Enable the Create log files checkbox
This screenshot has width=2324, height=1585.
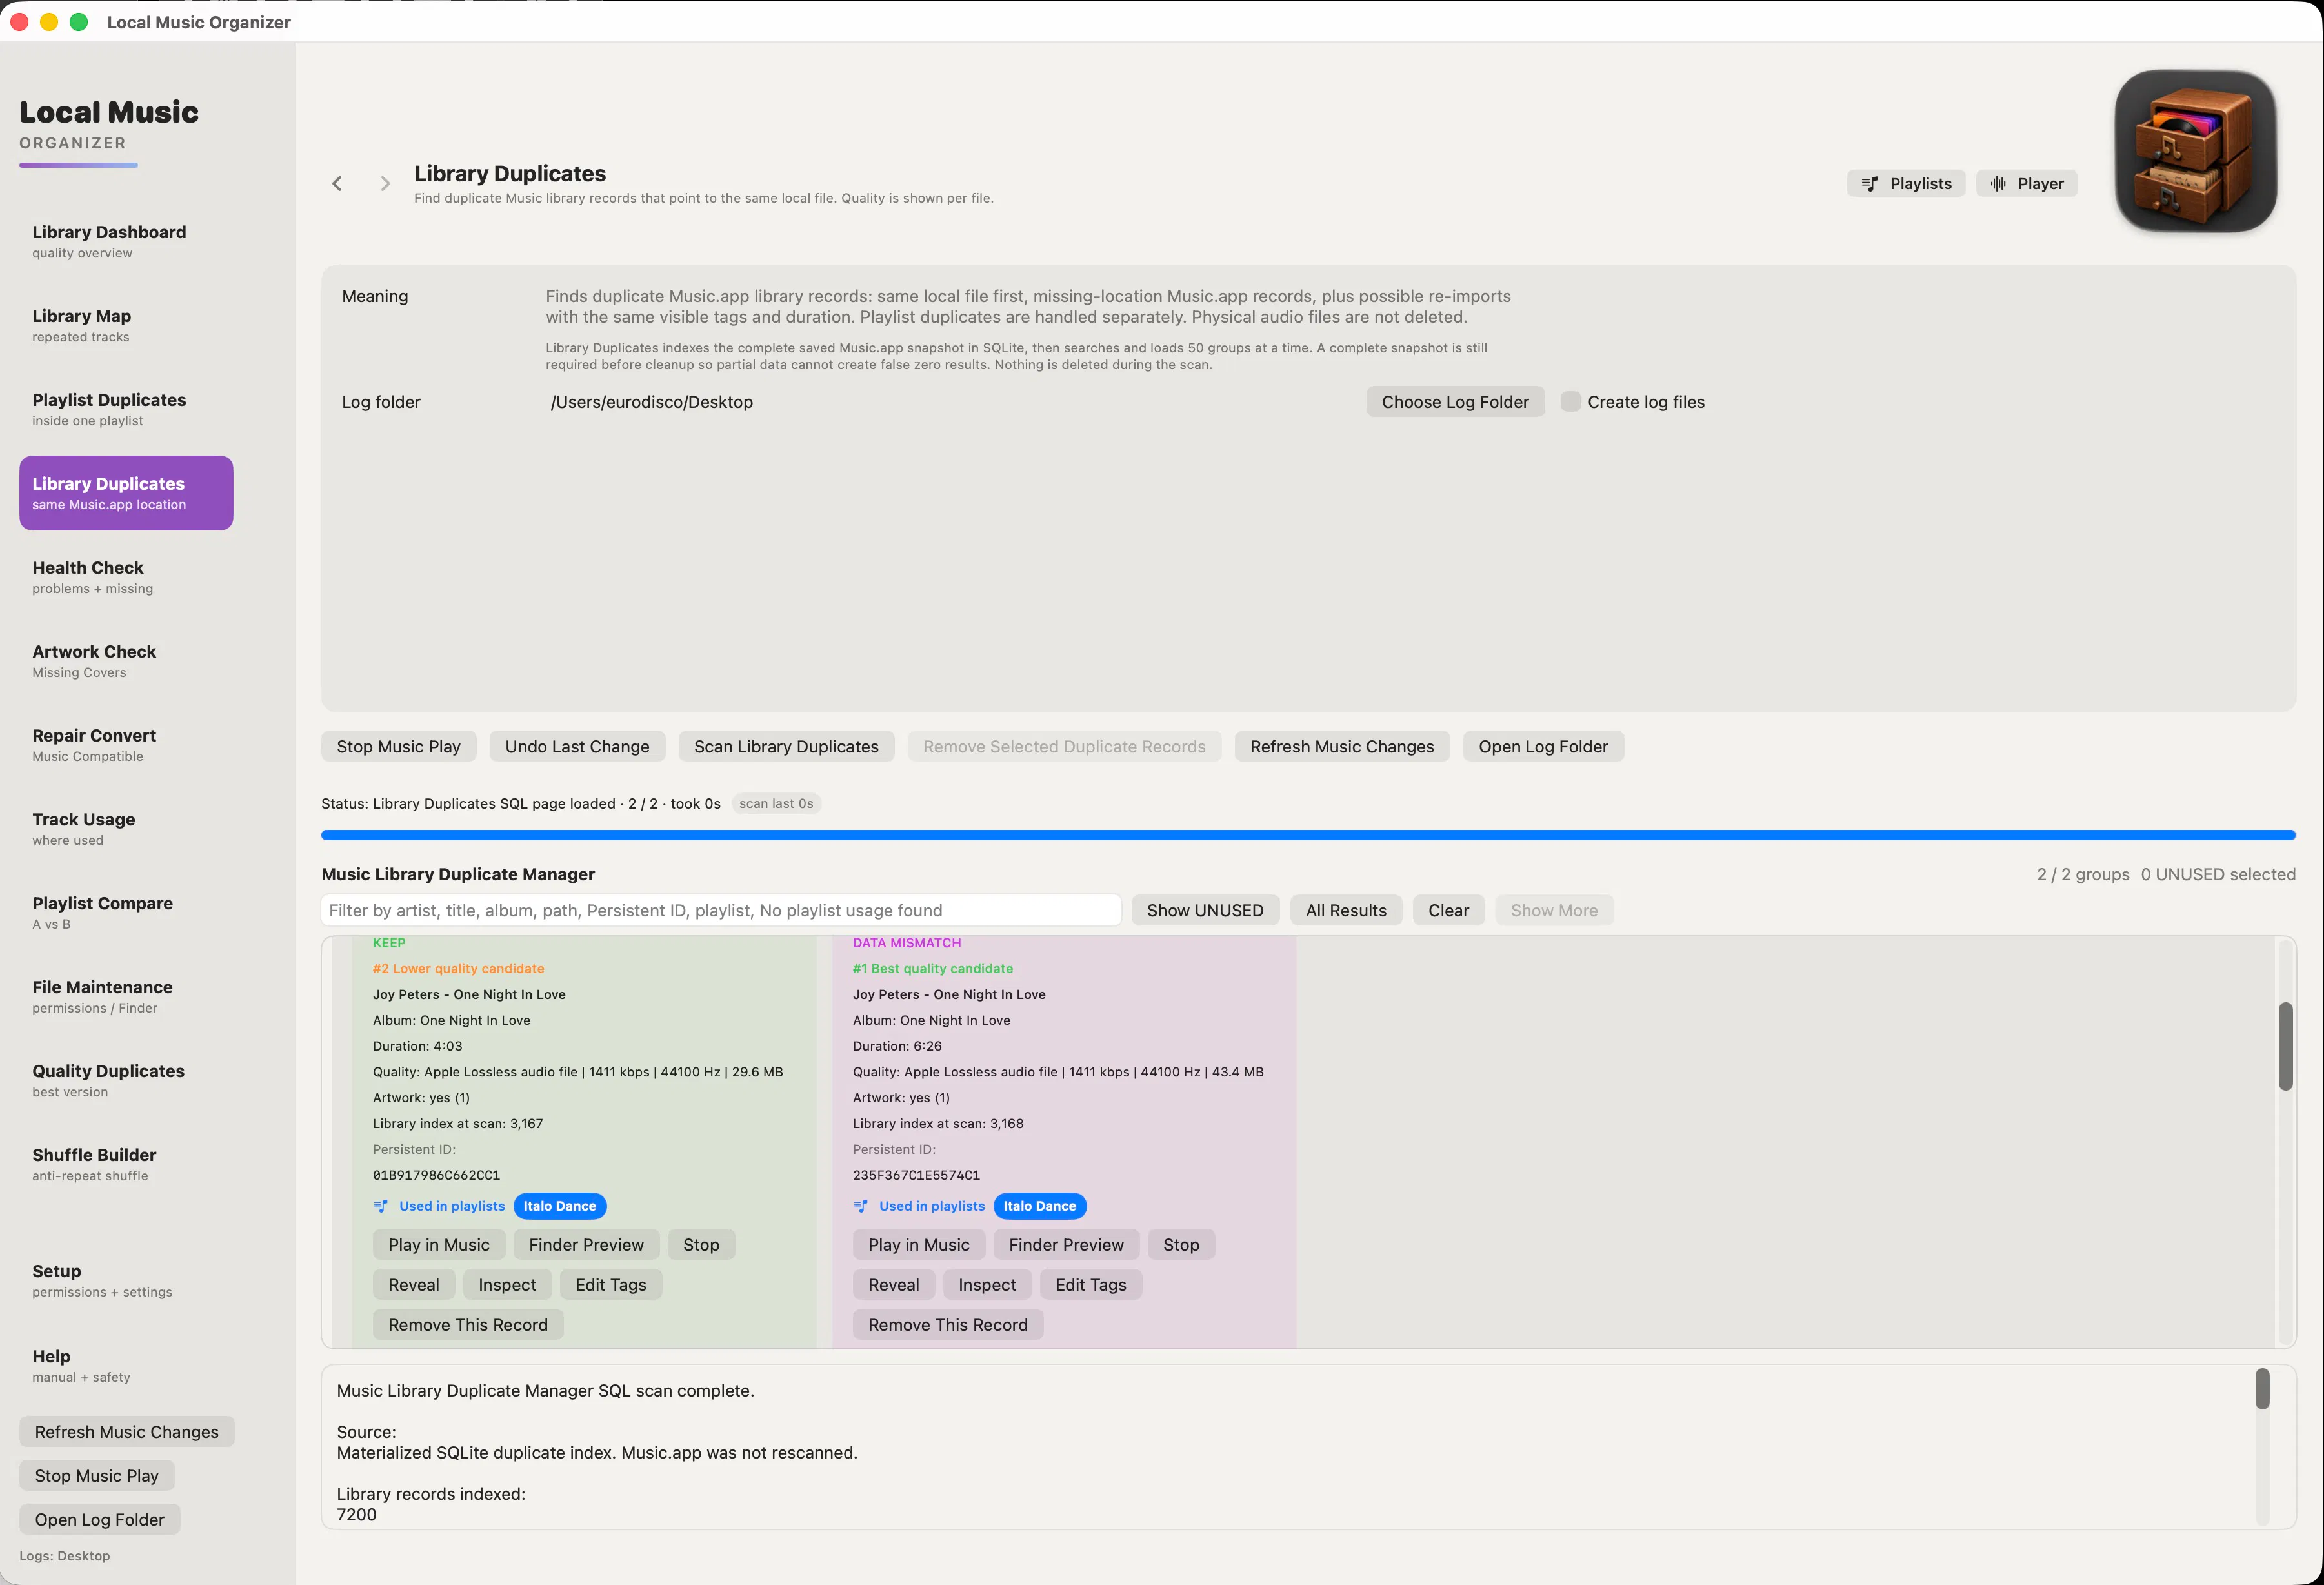click(1571, 402)
